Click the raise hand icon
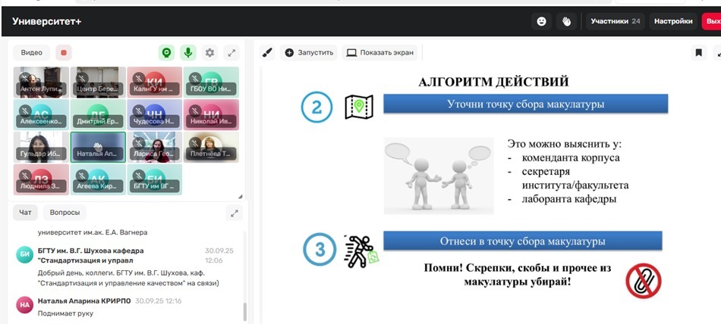This screenshot has width=721, height=324. tap(565, 22)
